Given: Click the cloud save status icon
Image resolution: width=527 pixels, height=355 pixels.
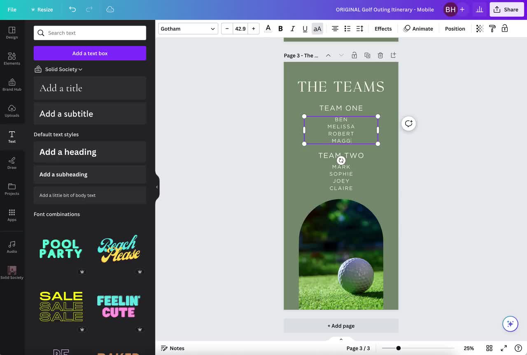Looking at the screenshot, I should (110, 9).
